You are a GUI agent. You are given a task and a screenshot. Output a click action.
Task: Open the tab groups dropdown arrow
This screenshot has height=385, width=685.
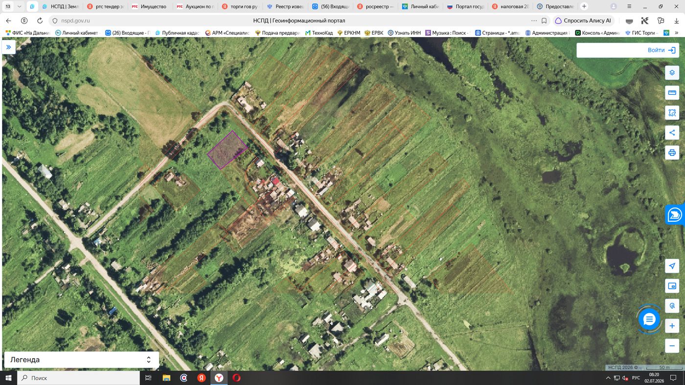coord(19,7)
